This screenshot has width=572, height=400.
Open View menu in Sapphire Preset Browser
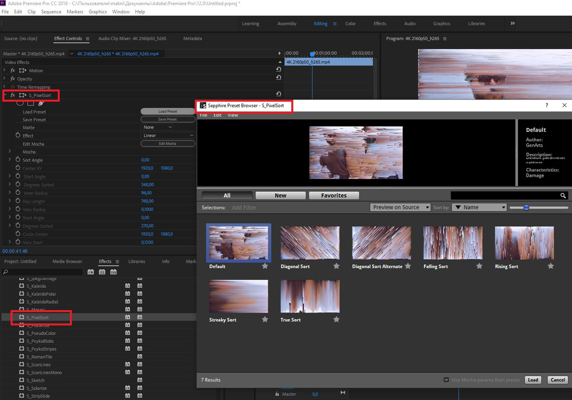click(232, 115)
